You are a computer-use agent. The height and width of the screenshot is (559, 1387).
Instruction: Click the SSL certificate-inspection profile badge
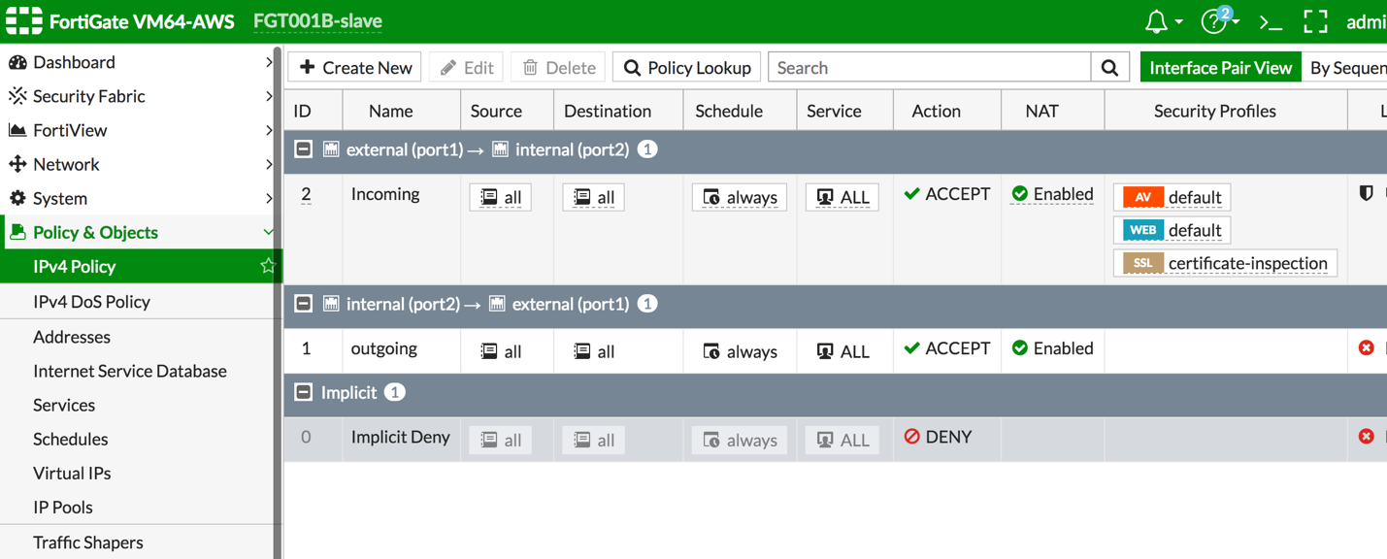click(1225, 263)
